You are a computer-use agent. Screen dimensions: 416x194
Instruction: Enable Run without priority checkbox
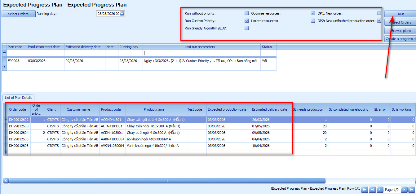tap(246, 13)
